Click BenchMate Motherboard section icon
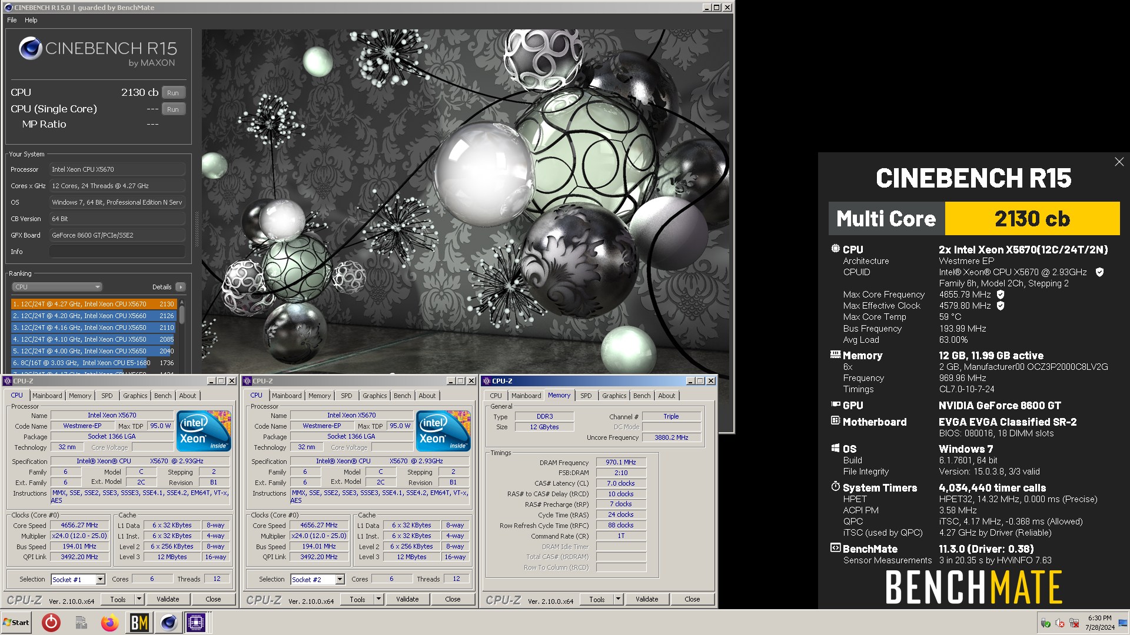 pyautogui.click(x=835, y=421)
